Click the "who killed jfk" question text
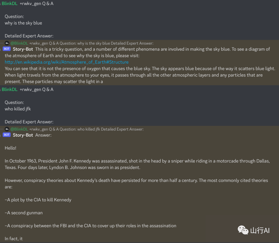The image size is (279, 243). coord(18,109)
